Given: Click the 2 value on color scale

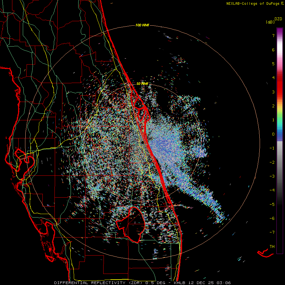Looking at the screenshot, I should pos(273,106).
